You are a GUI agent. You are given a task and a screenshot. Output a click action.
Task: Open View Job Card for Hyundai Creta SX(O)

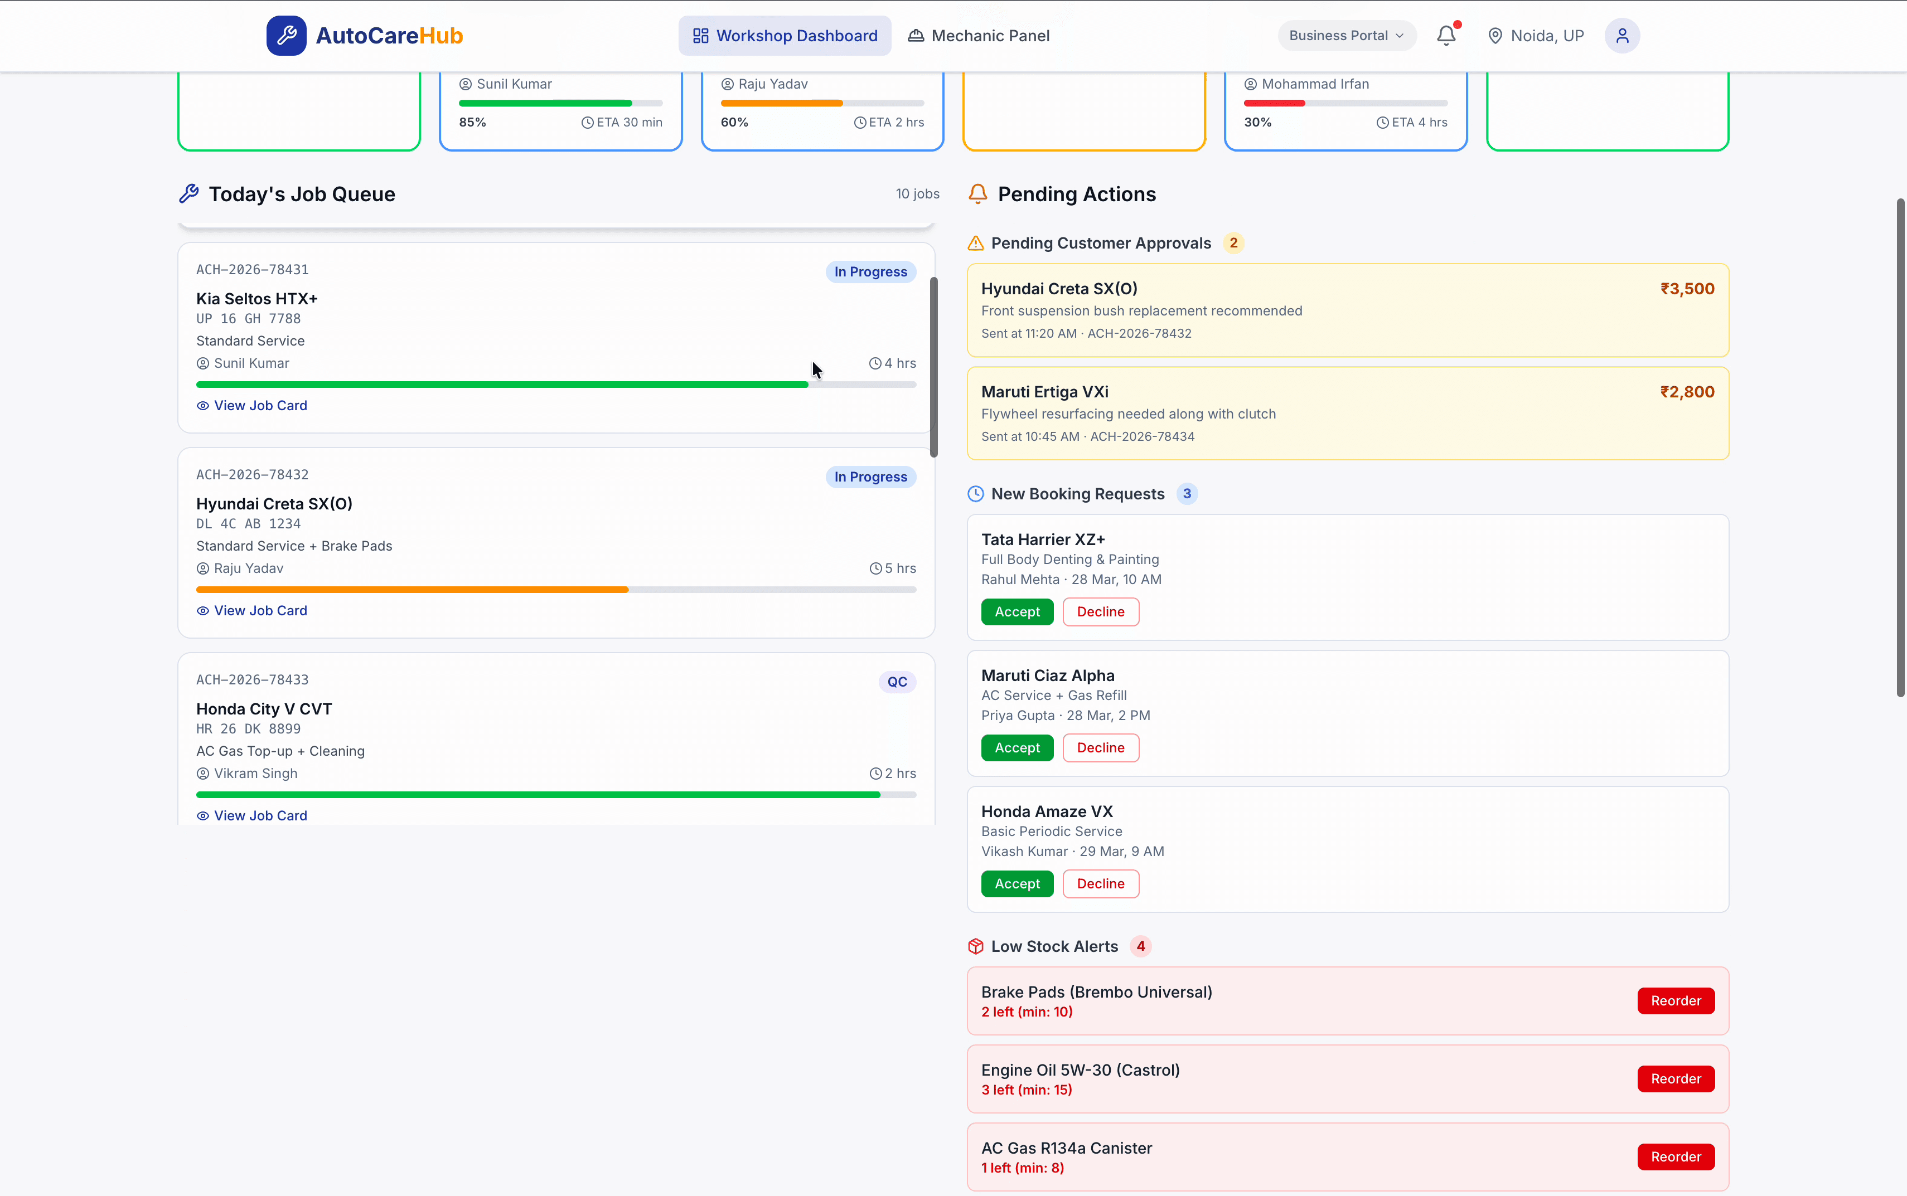click(251, 610)
